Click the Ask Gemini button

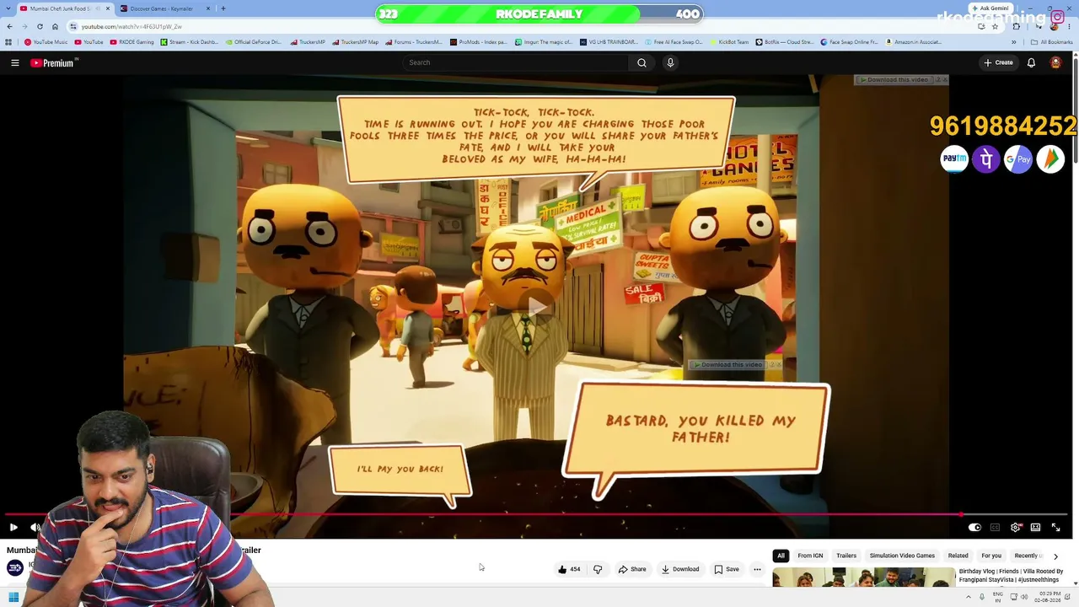(991, 8)
